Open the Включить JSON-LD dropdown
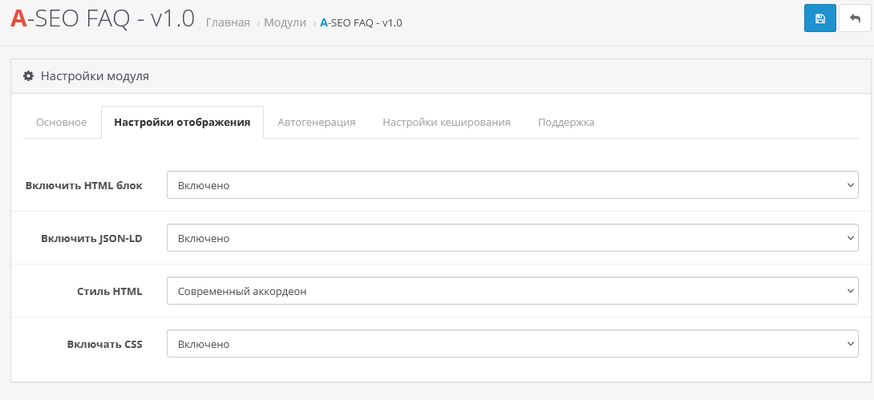Viewport: 874px width, 400px height. point(512,238)
